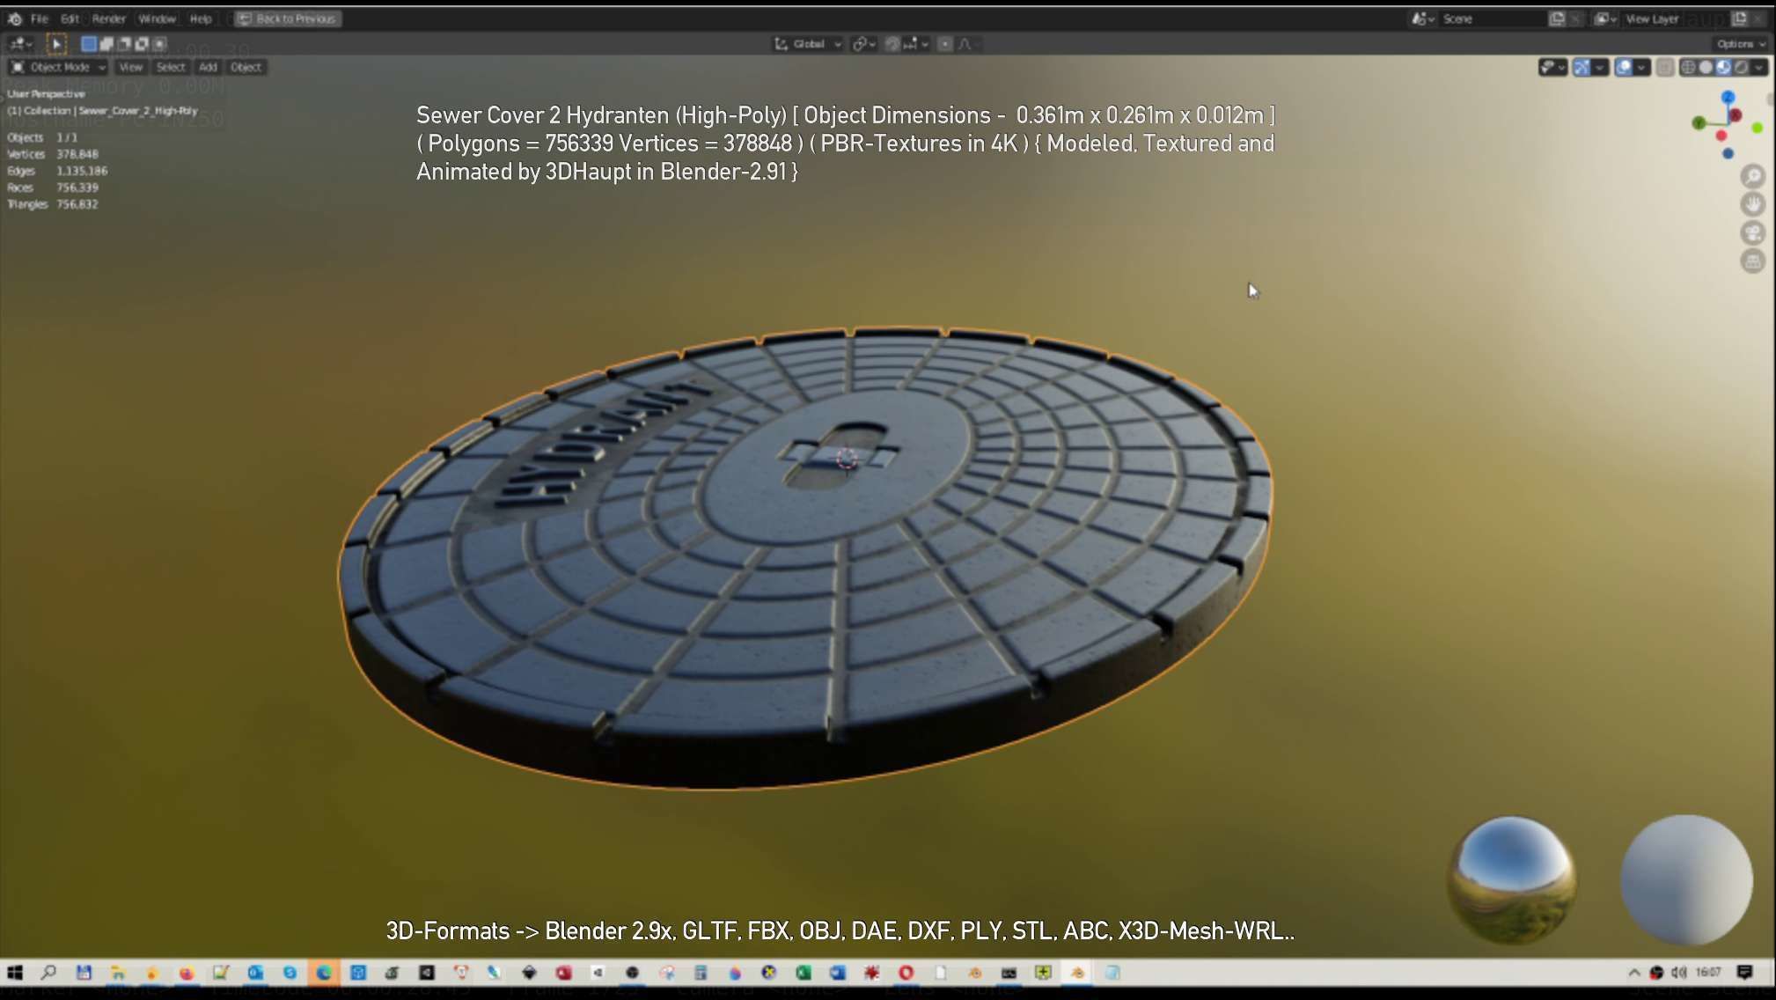Click the matte gray preview sphere
The width and height of the screenshot is (1776, 1000).
tap(1686, 880)
